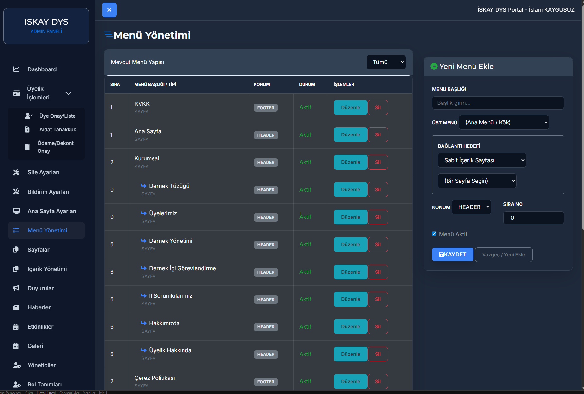Click the Dashboard chart icon
Viewport: 584px width, 394px height.
coord(16,69)
